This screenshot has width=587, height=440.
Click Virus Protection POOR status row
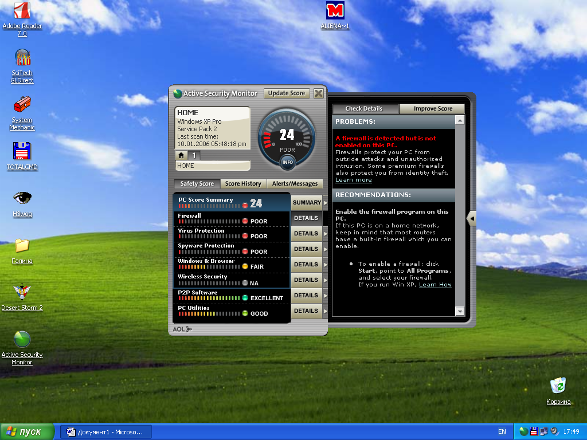pos(232,234)
